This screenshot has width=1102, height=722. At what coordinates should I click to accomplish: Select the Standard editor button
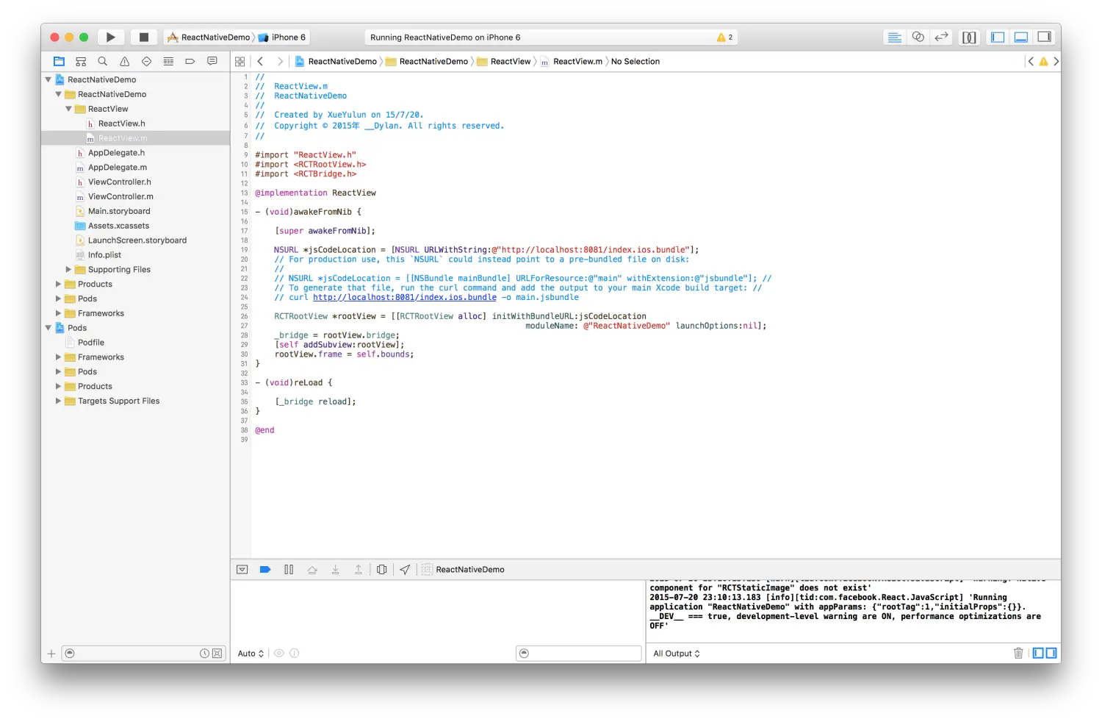click(x=895, y=37)
